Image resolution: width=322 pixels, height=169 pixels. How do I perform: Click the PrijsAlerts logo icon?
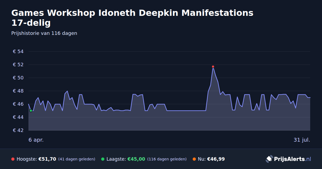269,159
